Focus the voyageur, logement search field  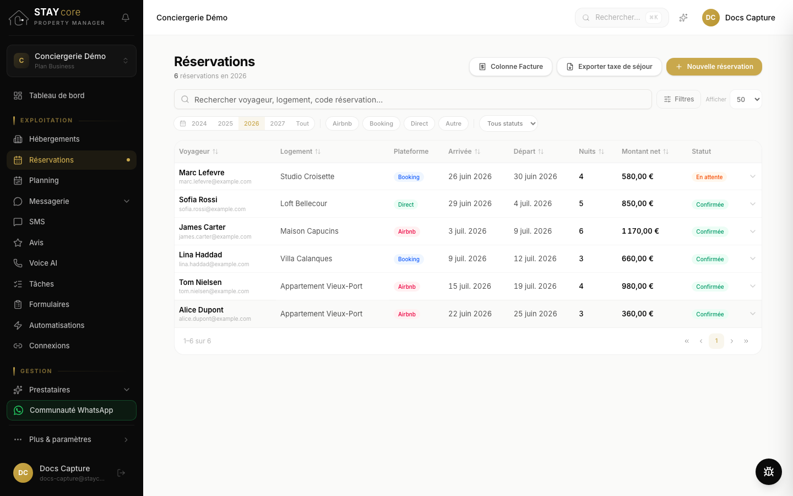click(413, 99)
